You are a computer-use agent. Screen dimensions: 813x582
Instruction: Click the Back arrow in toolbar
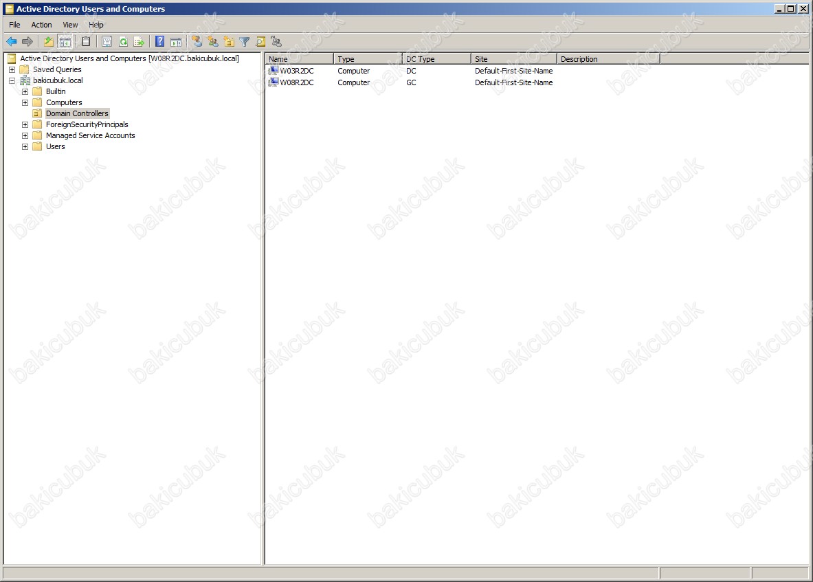[12, 41]
